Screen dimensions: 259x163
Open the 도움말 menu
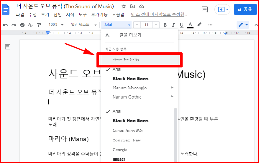pyautogui.click(x=118, y=14)
